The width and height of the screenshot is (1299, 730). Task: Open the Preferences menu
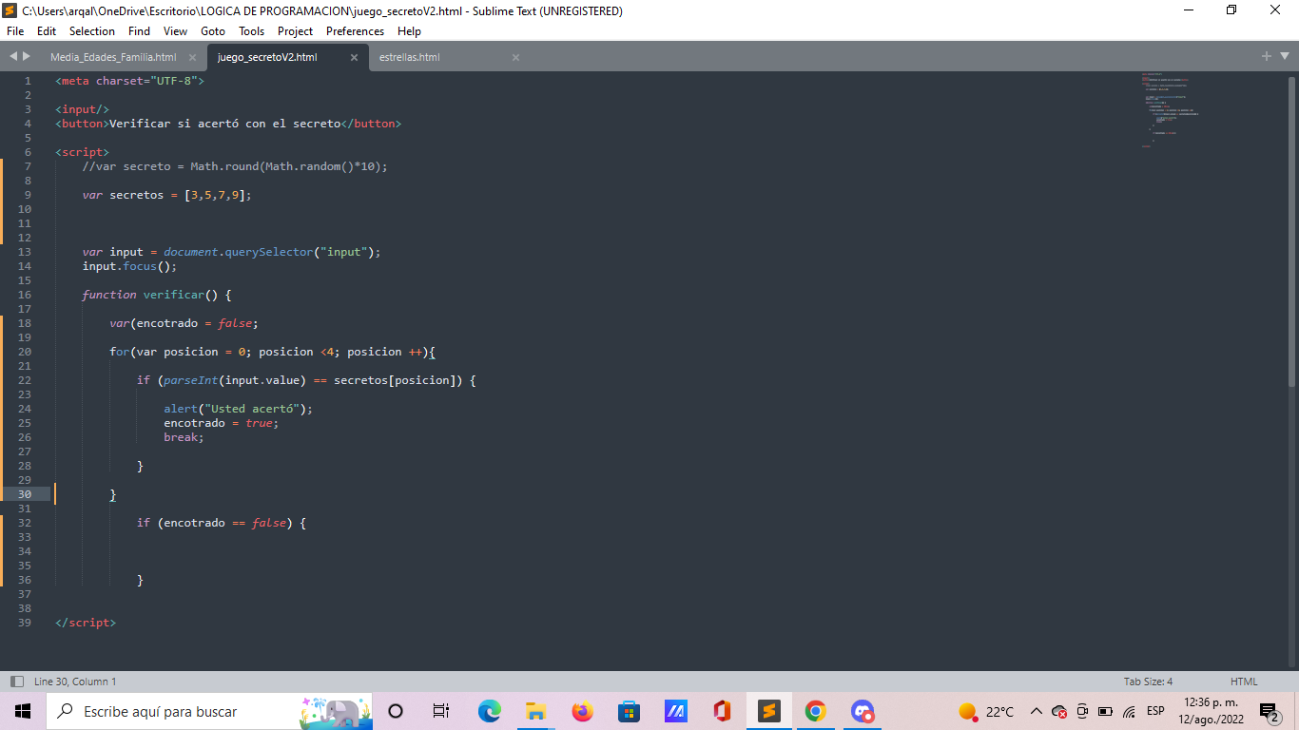355,31
